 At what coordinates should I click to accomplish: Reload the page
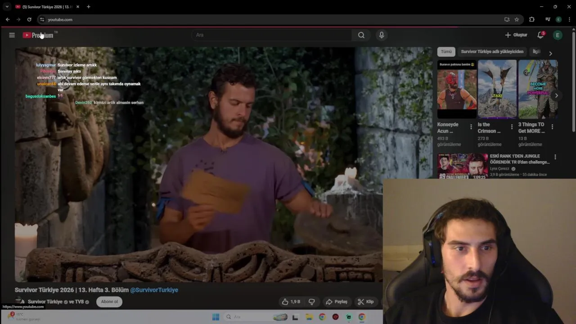(x=29, y=19)
